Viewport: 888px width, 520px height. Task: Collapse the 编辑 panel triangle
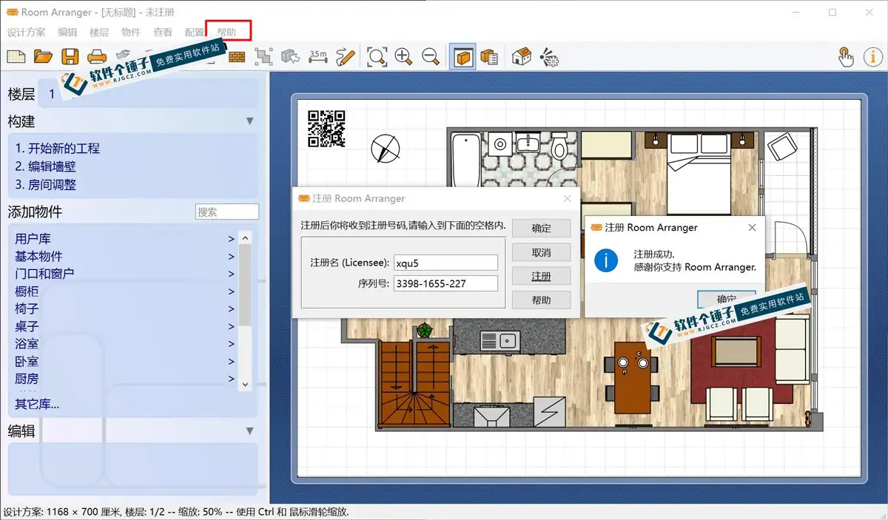point(250,430)
